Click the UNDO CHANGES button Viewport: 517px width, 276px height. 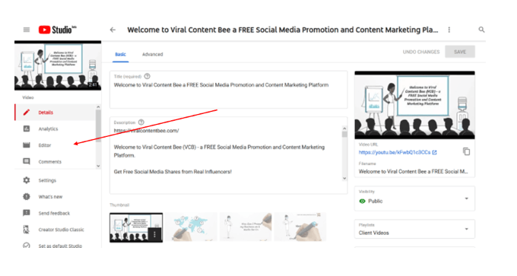(421, 52)
